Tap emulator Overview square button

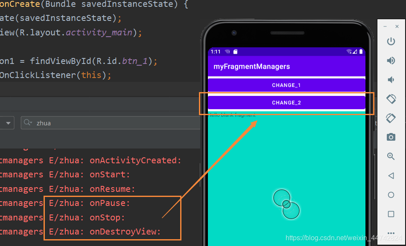[x=391, y=214]
